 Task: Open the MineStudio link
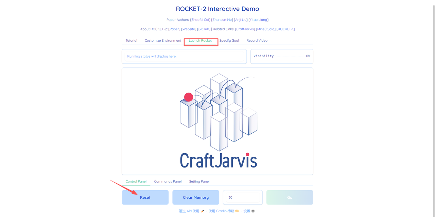[266, 29]
